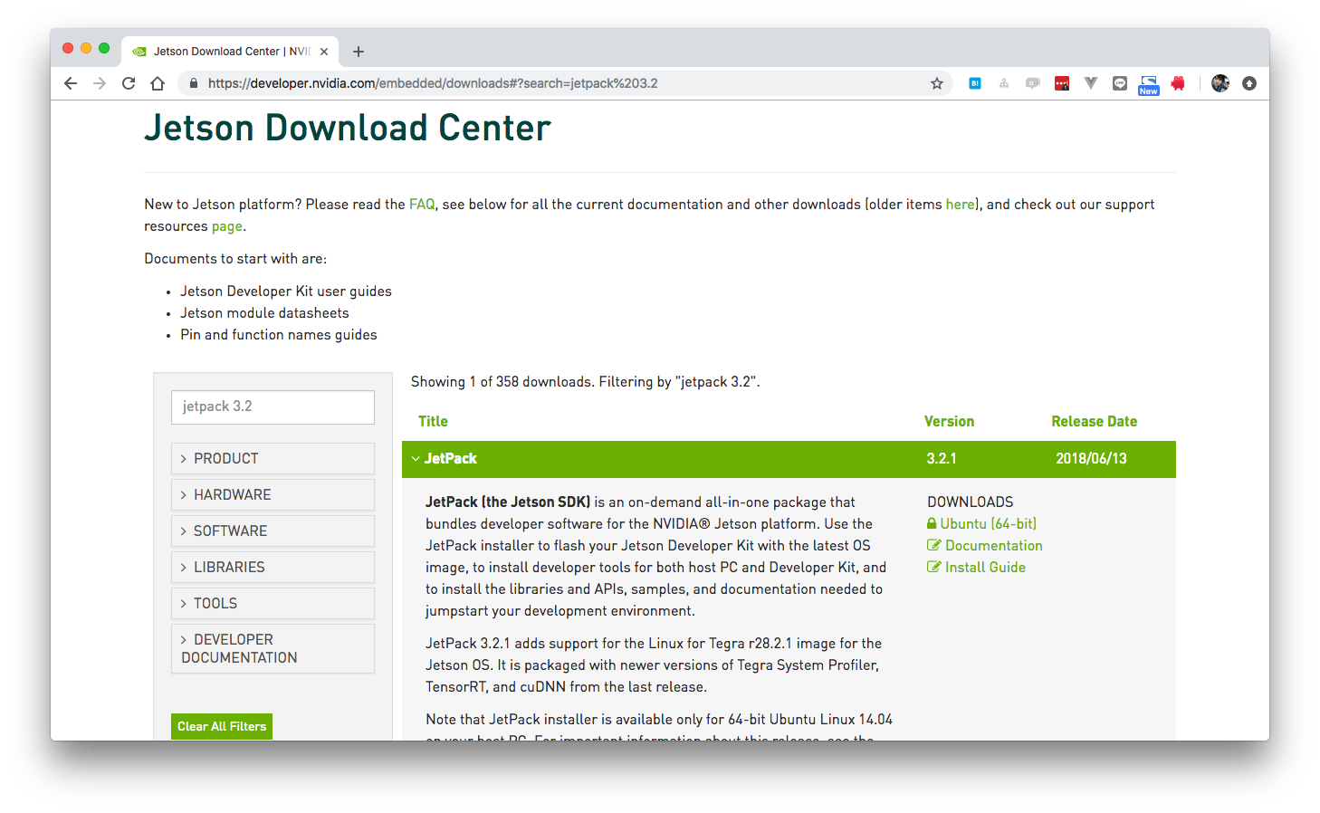Expand the DEVELOPER DOCUMENTATION filter

pyautogui.click(x=273, y=648)
